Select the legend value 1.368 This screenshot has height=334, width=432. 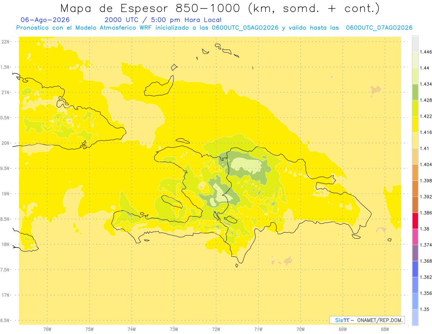pyautogui.click(x=426, y=261)
